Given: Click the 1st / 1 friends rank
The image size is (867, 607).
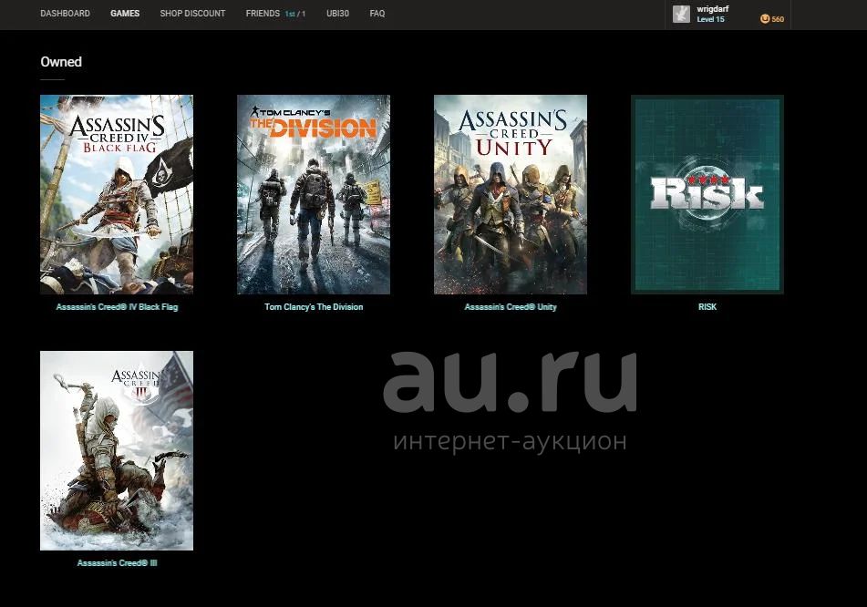Looking at the screenshot, I should [295, 14].
